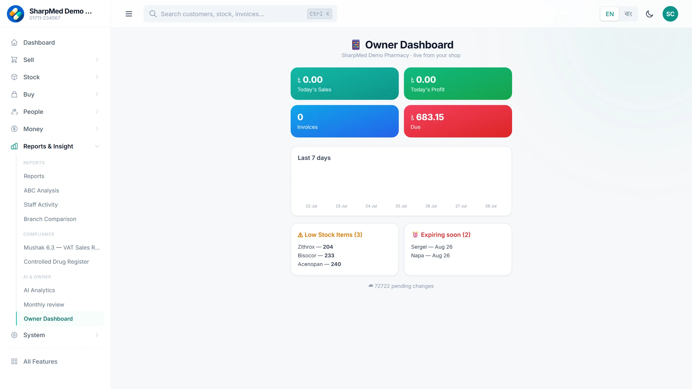Click the Dashboard home icon

(x=14, y=43)
